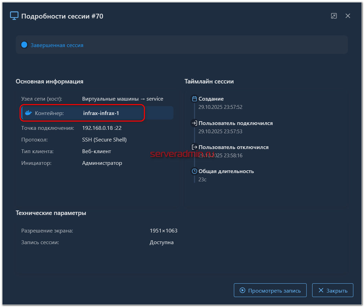The image size is (364, 307).
Task: Click the calendar icon next to Создание
Action: 194,99
